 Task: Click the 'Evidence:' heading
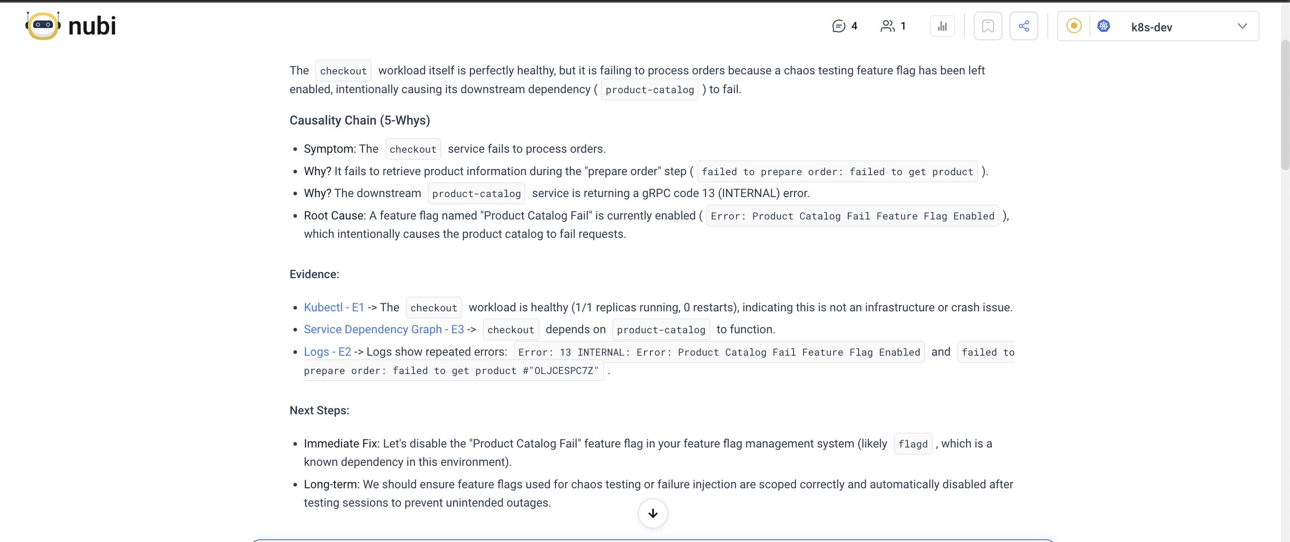coord(314,274)
